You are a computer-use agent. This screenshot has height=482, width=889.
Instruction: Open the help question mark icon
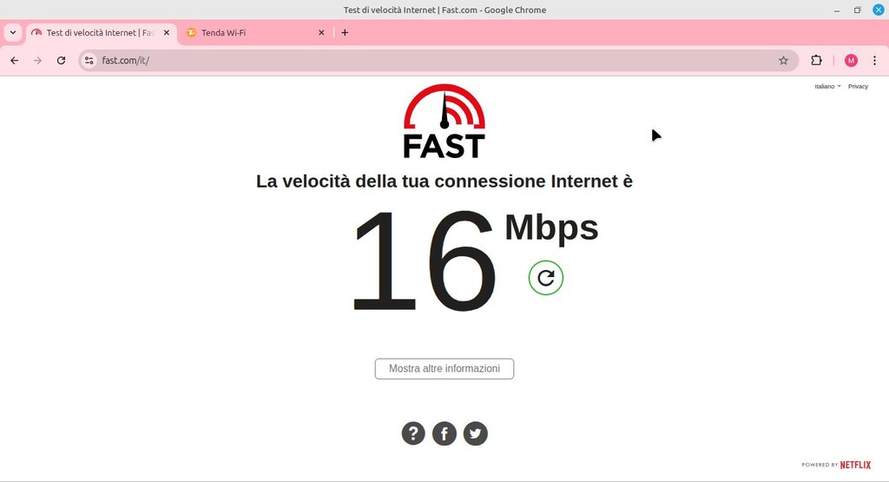pos(413,434)
